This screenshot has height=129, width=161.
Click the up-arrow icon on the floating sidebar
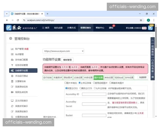tap(153, 40)
